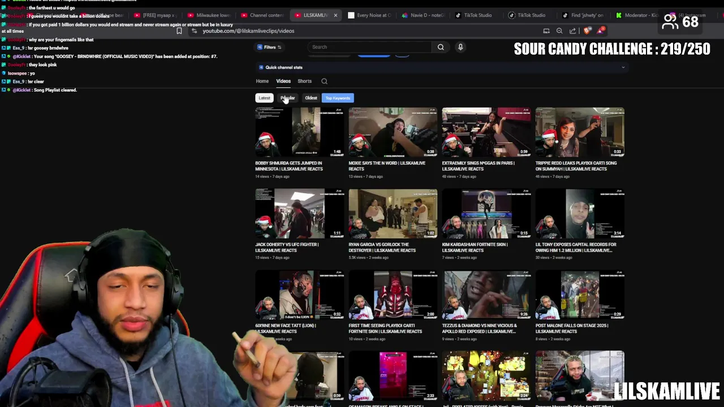Sort videos by Popular
This screenshot has height=407, width=724.
click(x=287, y=98)
